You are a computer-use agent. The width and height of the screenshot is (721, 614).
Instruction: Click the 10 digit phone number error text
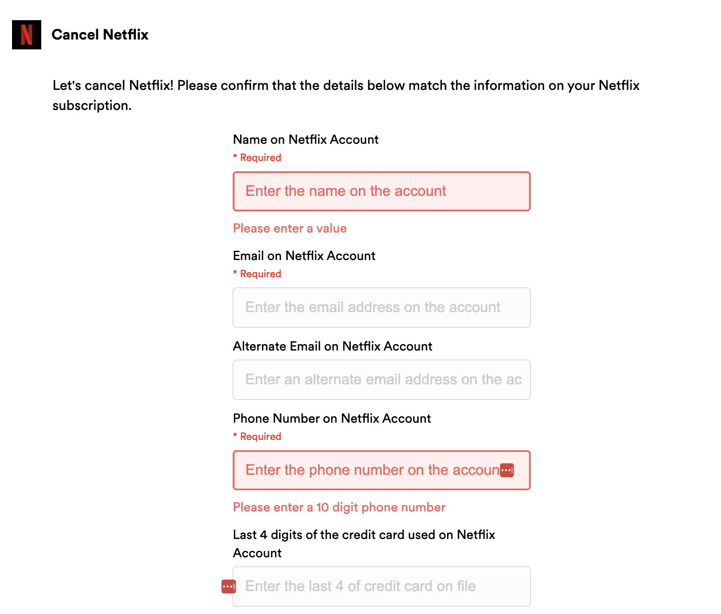click(339, 507)
